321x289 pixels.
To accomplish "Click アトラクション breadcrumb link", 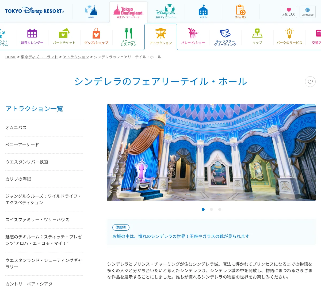I will pos(76,57).
